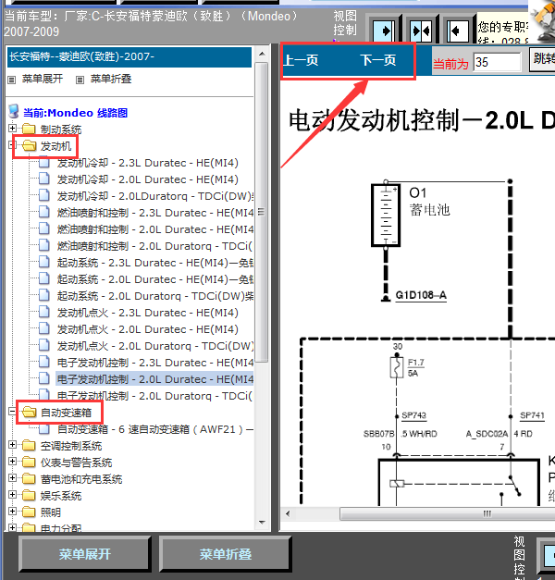The image size is (555, 580).
Task: Open 自动变速箱 - 6 速自动变速箱 (AWF21) entry
Action: (155, 429)
